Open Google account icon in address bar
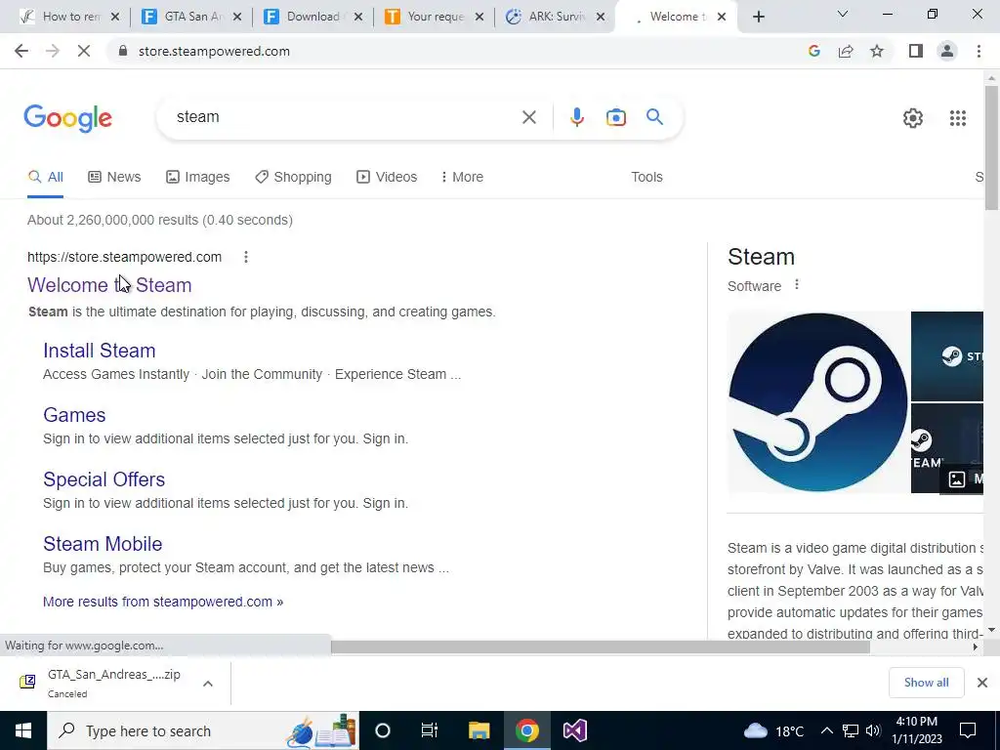The image size is (1000, 750). 813,51
